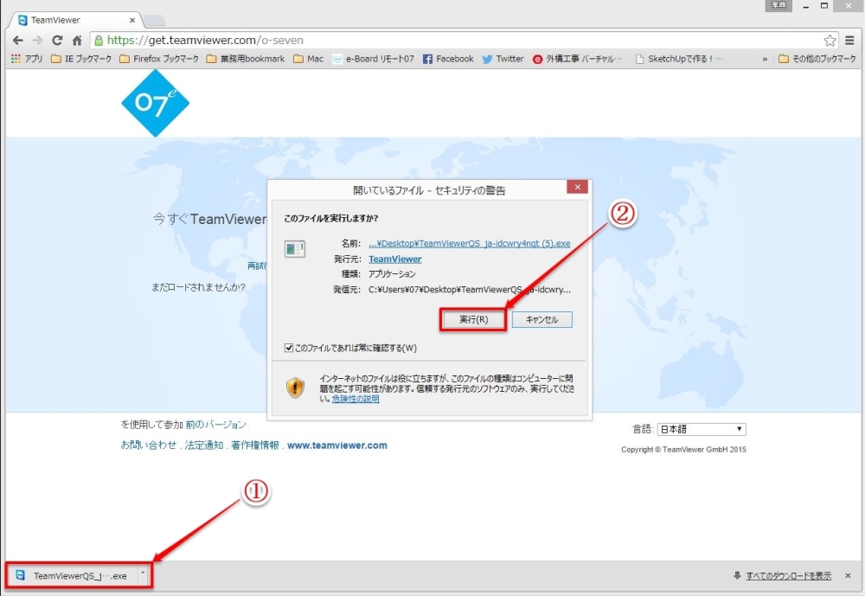Open the 危険性の説明 link
The width and height of the screenshot is (865, 596).
tap(356, 399)
